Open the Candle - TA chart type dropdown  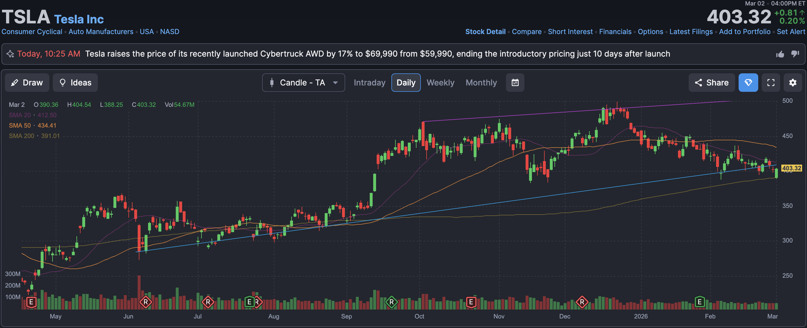tap(303, 83)
